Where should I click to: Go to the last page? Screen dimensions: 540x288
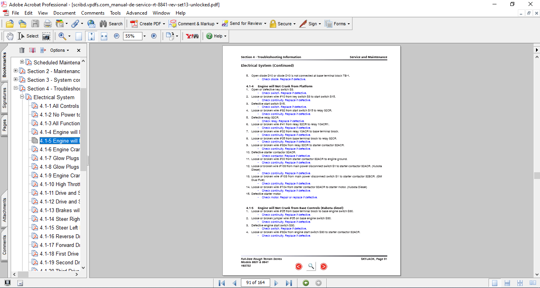289,283
